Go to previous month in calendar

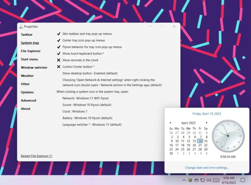[170, 123]
